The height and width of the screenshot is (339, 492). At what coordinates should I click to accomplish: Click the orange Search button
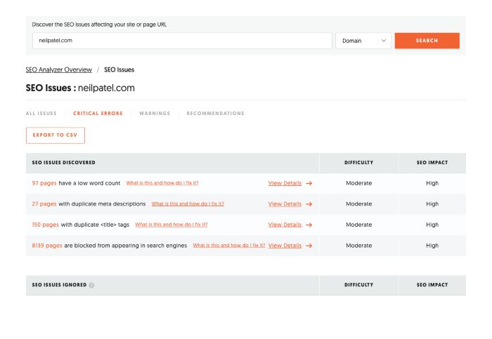pos(427,41)
